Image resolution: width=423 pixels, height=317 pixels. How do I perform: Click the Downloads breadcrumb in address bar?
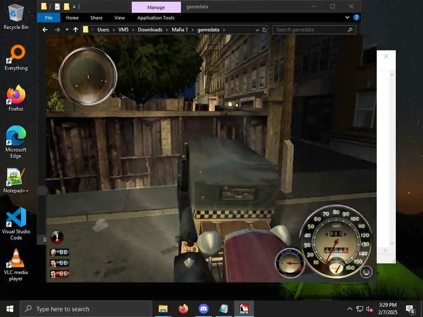[150, 30]
